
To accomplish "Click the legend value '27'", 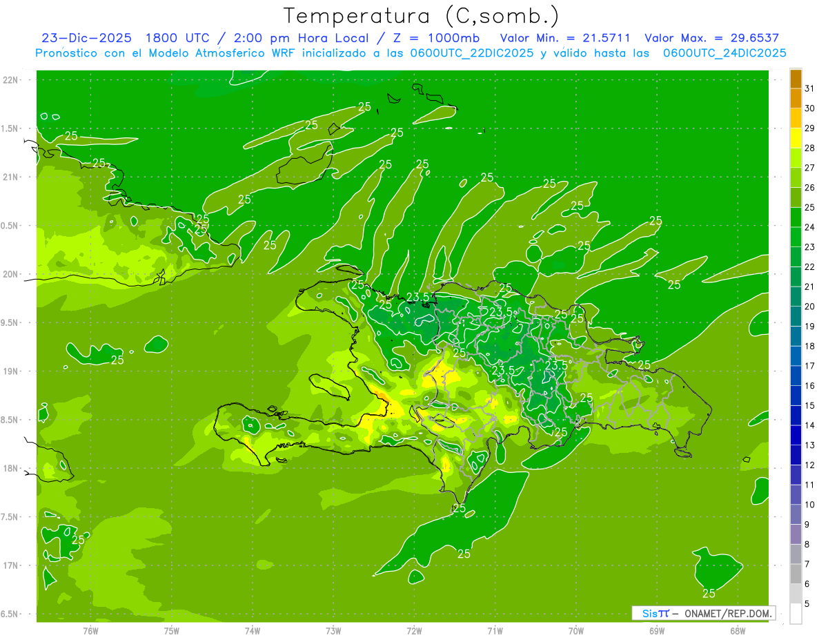I will (x=810, y=168).
